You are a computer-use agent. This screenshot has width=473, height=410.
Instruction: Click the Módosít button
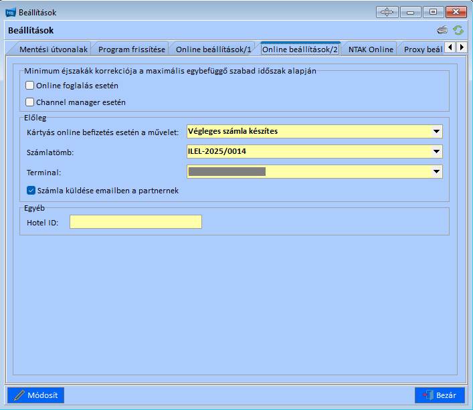[36, 395]
